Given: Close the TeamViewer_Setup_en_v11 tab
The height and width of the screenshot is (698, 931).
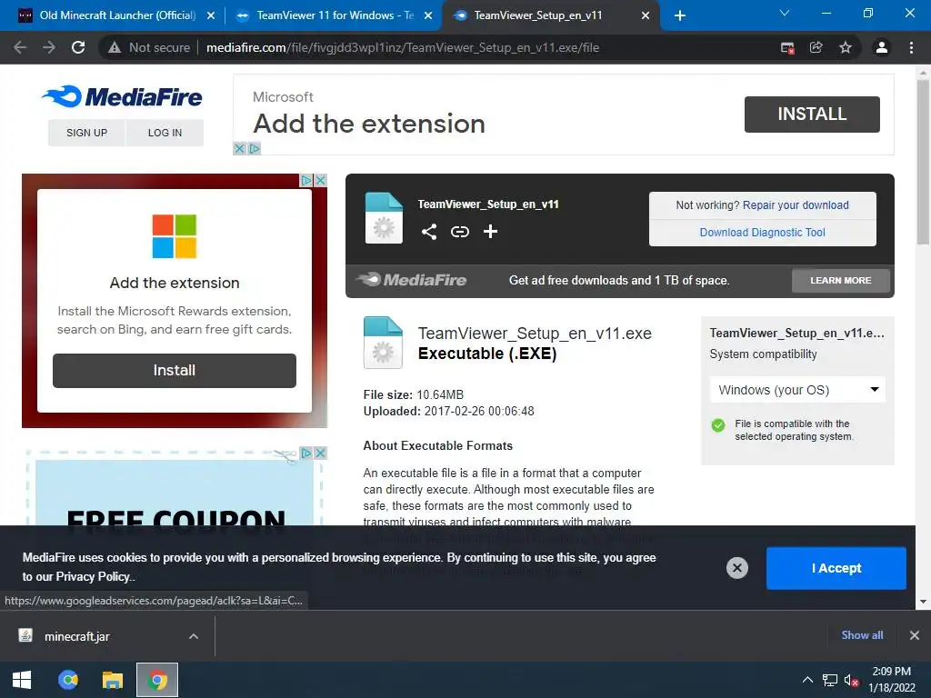Looking at the screenshot, I should click(646, 16).
